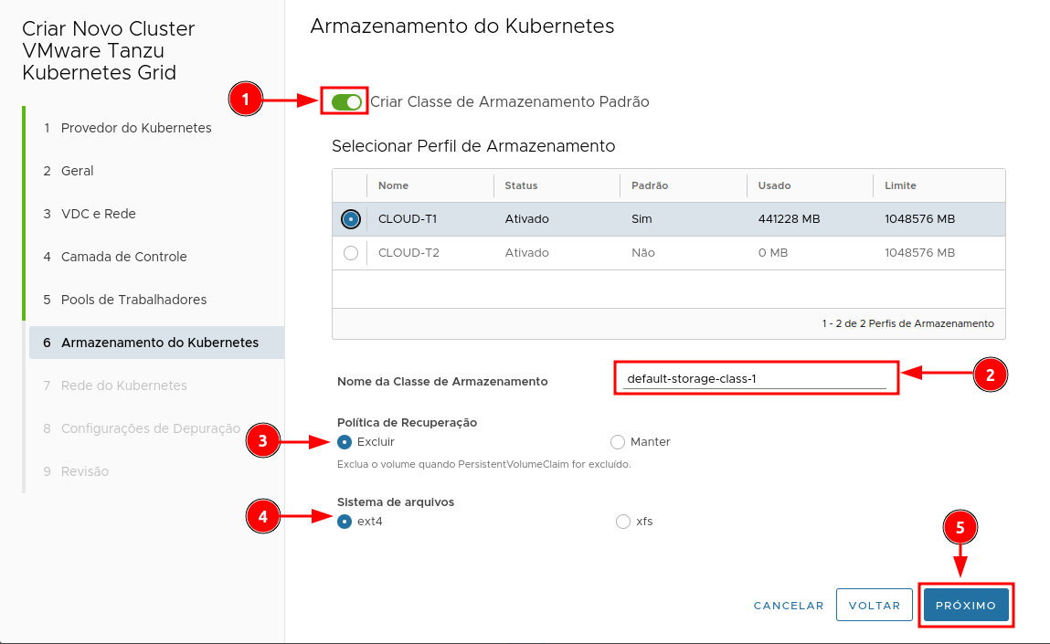Image resolution: width=1050 pixels, height=644 pixels.
Task: Click the 0 MB usage cell
Action: click(x=773, y=253)
